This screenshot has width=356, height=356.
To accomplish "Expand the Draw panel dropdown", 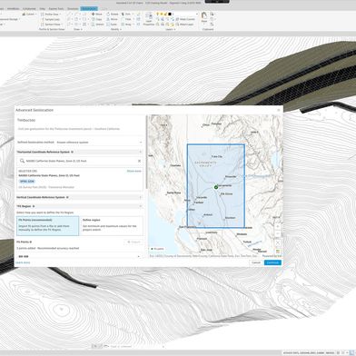I will pyautogui.click(x=77, y=29).
